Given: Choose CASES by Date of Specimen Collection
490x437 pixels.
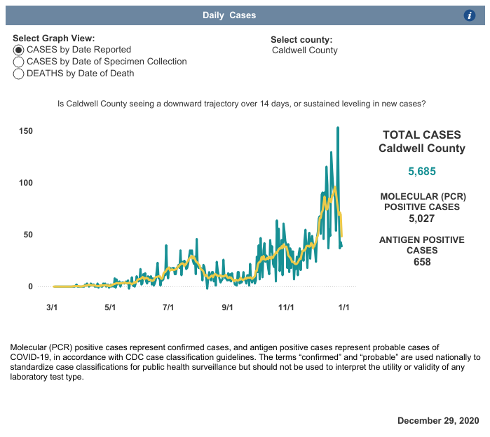Looking at the screenshot, I should [19, 62].
